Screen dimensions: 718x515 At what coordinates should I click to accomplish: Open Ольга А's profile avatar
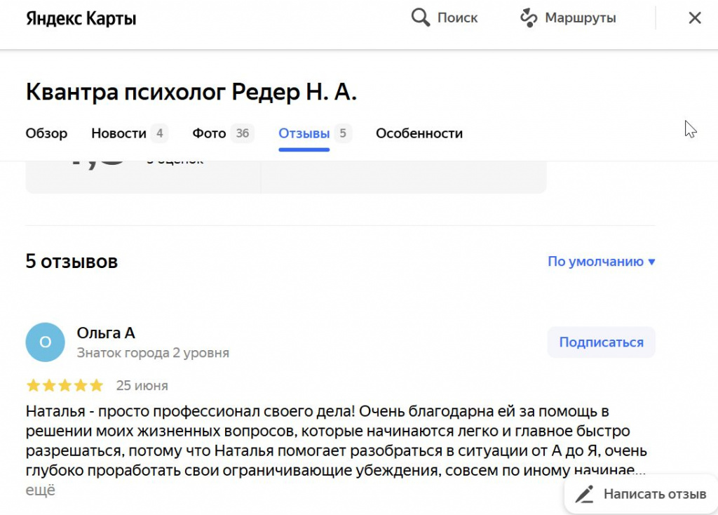[x=45, y=342]
